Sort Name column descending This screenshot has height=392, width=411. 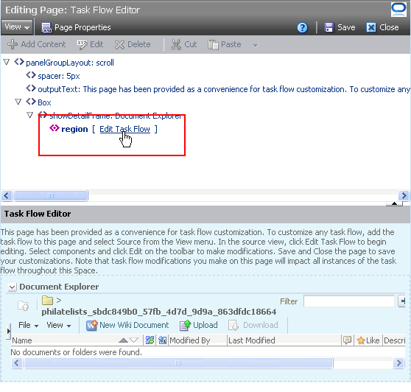pos(133,340)
